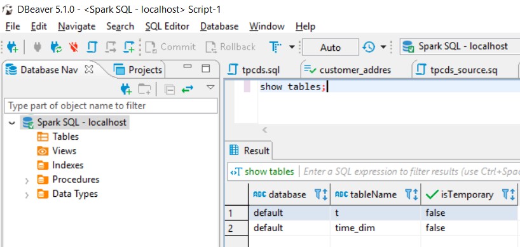Screen dimensions: 520x247
Task: Click the Auto commit mode button
Action: [331, 48]
